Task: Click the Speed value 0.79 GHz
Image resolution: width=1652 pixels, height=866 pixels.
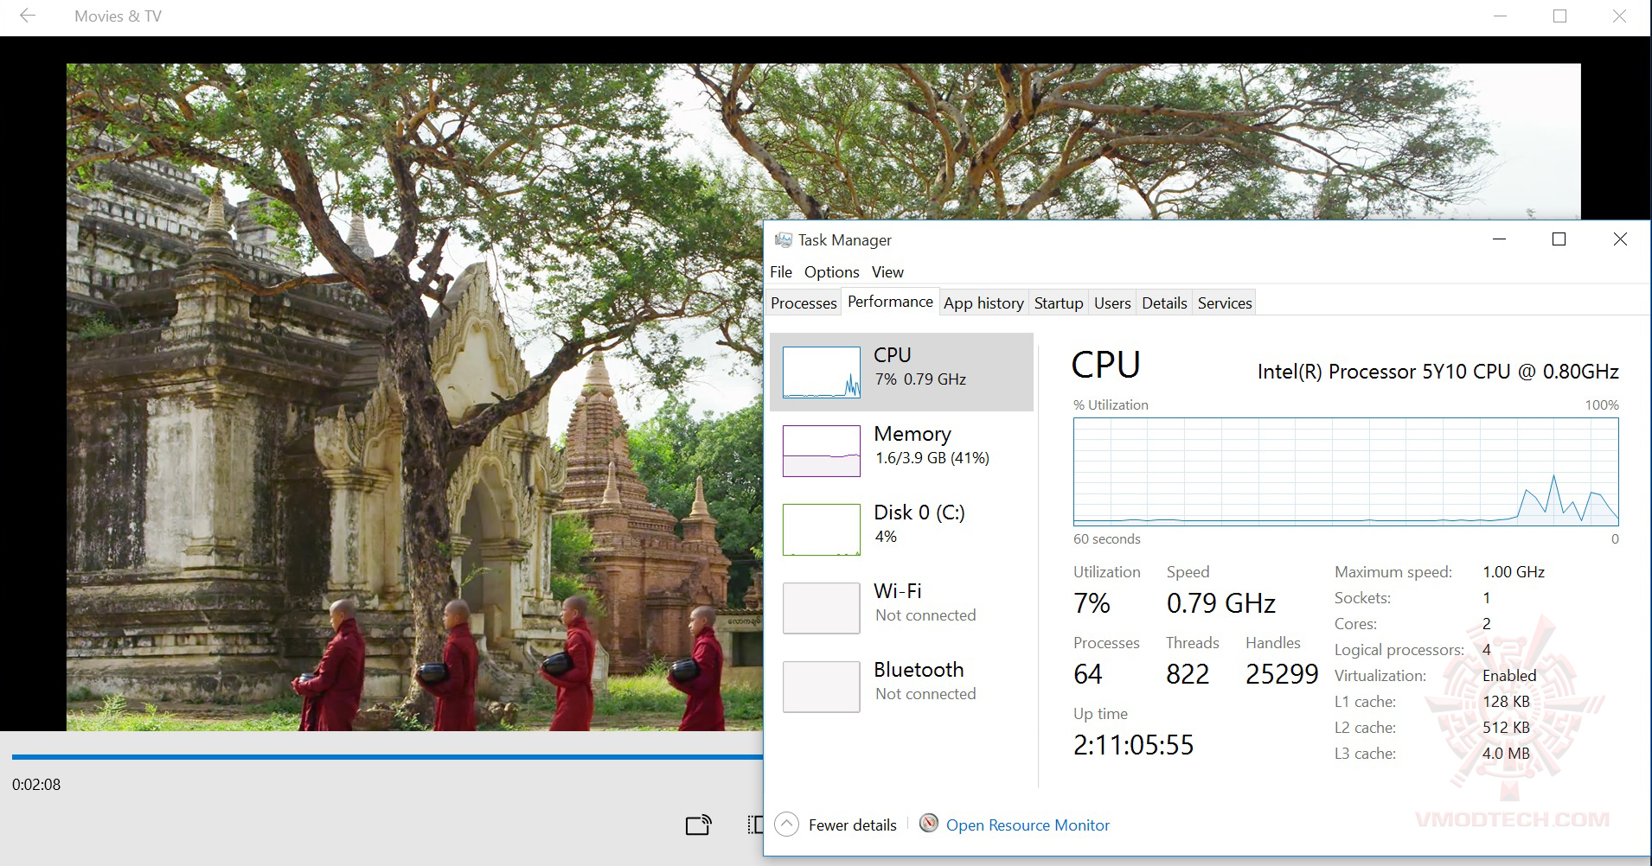Action: point(1221,603)
